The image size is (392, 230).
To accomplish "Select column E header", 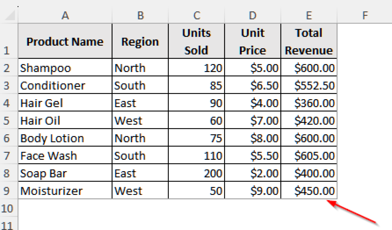I will (x=309, y=15).
